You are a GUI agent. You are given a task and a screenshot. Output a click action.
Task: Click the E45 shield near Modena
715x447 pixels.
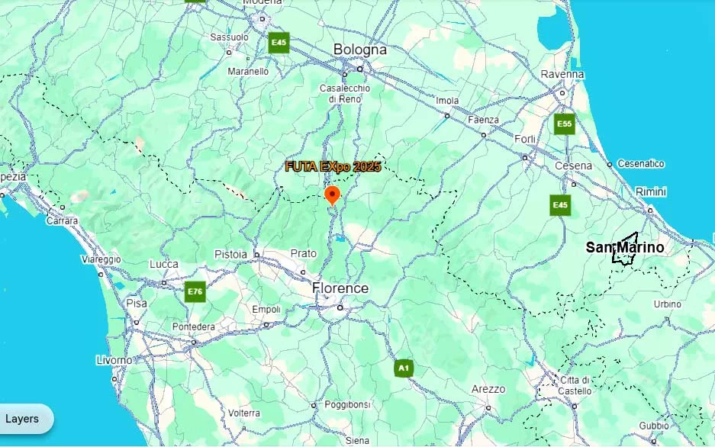(279, 43)
